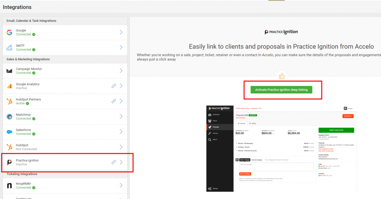Expand the Salesforce row chevron
Viewport: 381px width, 199px height.
click(121, 132)
